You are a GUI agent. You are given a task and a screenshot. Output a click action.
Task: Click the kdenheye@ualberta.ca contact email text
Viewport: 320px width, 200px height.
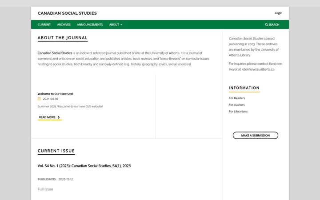click(x=258, y=69)
